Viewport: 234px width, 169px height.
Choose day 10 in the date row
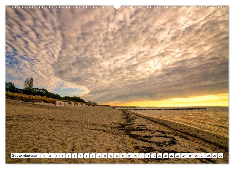click(x=99, y=156)
